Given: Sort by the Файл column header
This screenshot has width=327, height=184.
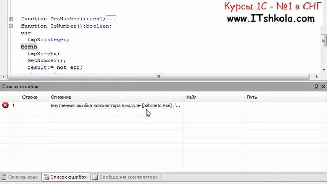Looking at the screenshot, I should 191,97.
